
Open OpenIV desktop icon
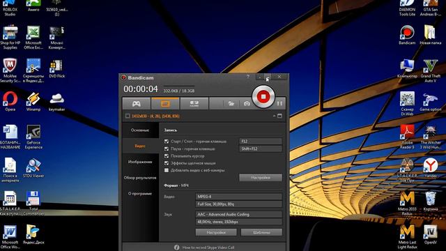[431, 234]
